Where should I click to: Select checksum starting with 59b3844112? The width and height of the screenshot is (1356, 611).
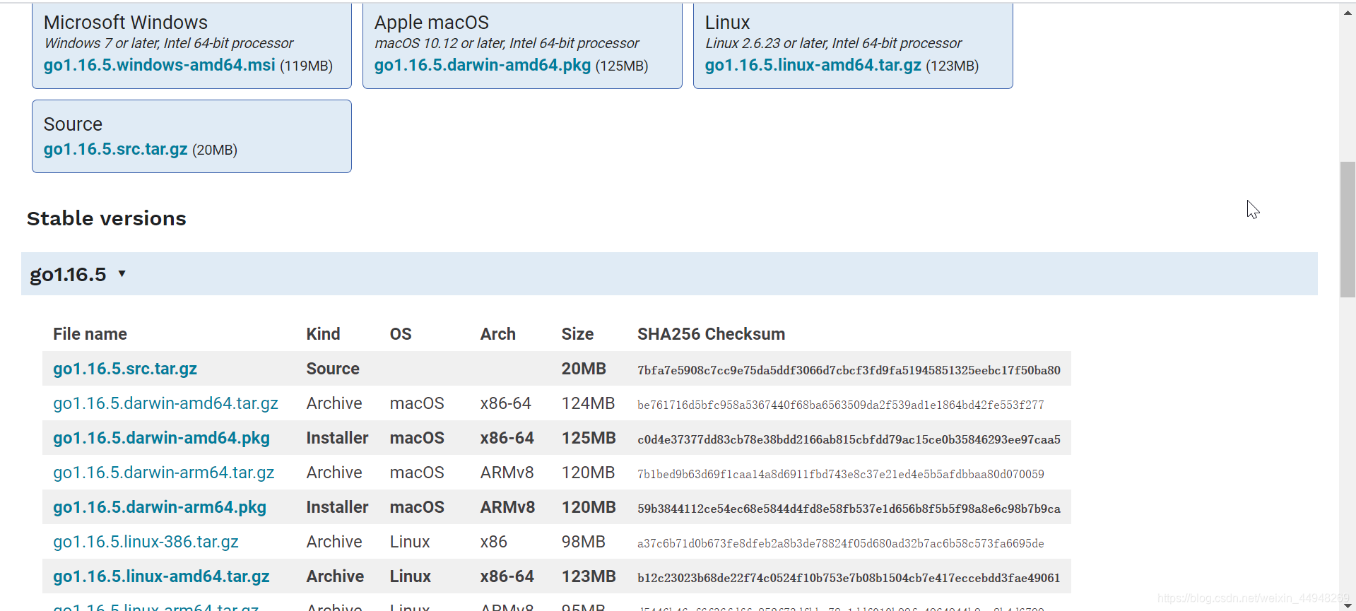[849, 509]
